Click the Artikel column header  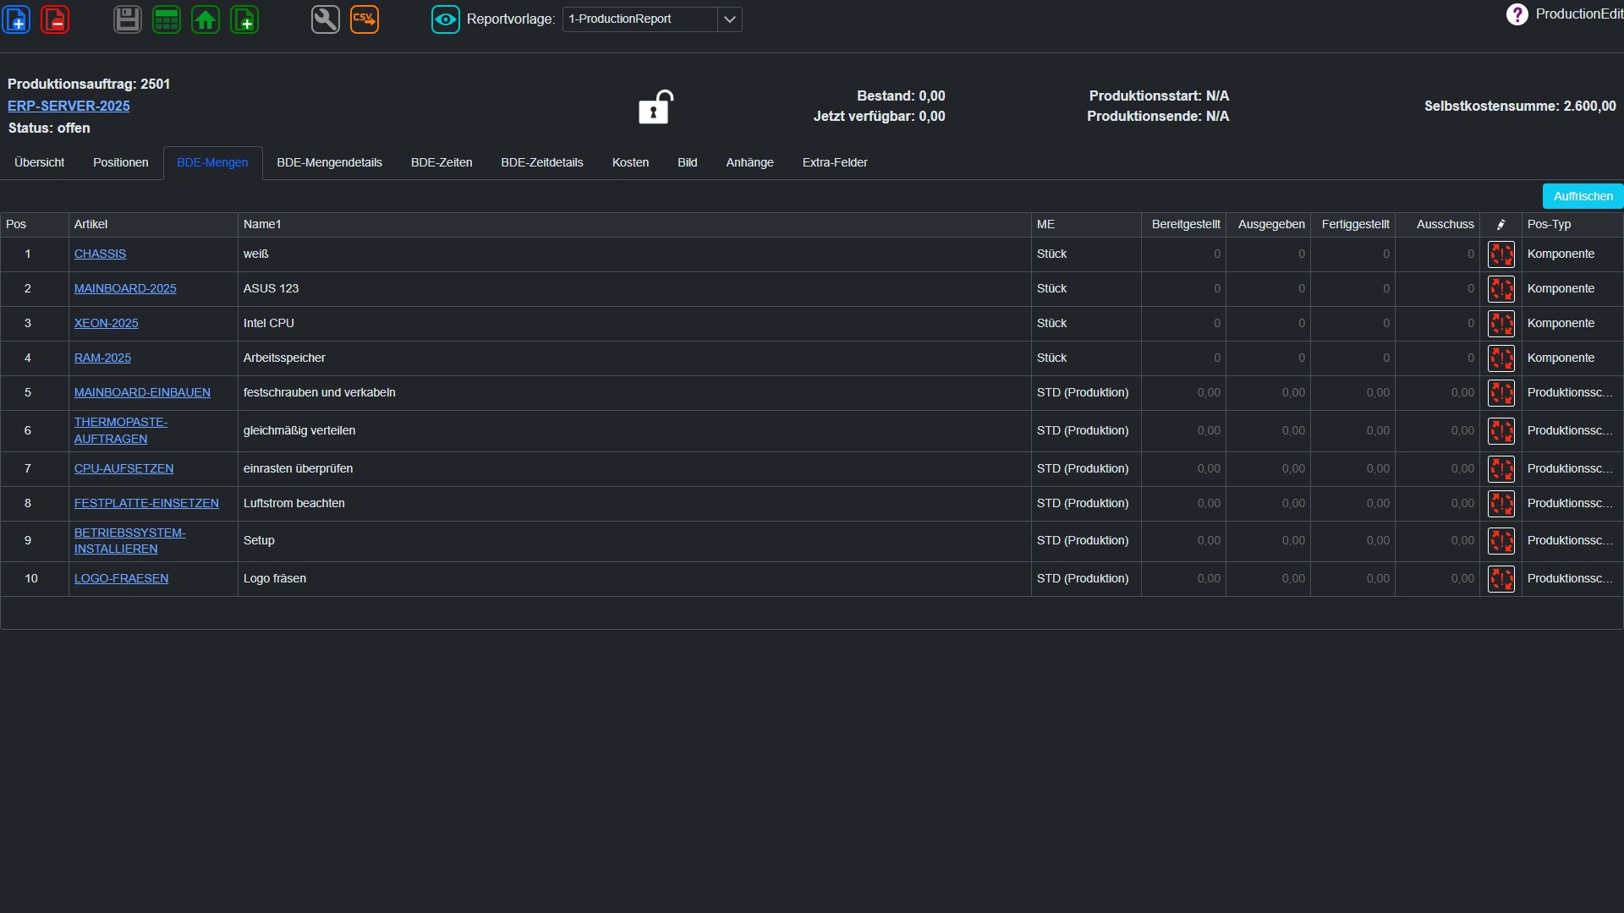pyautogui.click(x=153, y=224)
